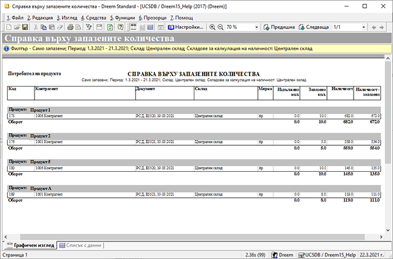
Task: Click the window panel icon after filter
Action: pyautogui.click(x=99, y=27)
